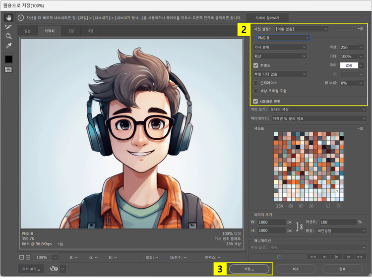This screenshot has width=372, height=280.
Task: Toggle slices visibility icon
Action: [8, 70]
